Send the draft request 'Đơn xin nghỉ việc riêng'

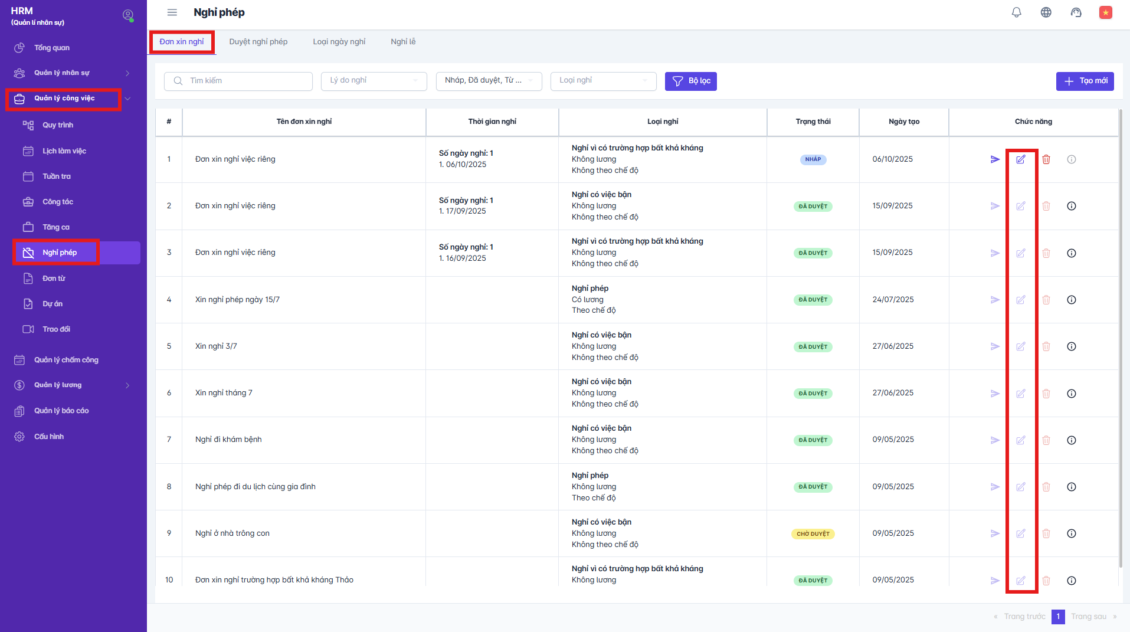(995, 159)
